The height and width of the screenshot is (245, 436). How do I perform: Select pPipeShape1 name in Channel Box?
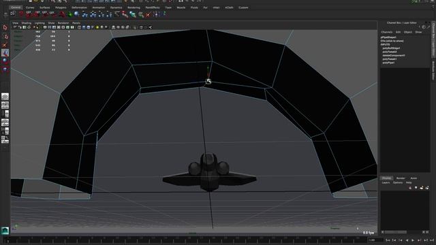pos(388,37)
